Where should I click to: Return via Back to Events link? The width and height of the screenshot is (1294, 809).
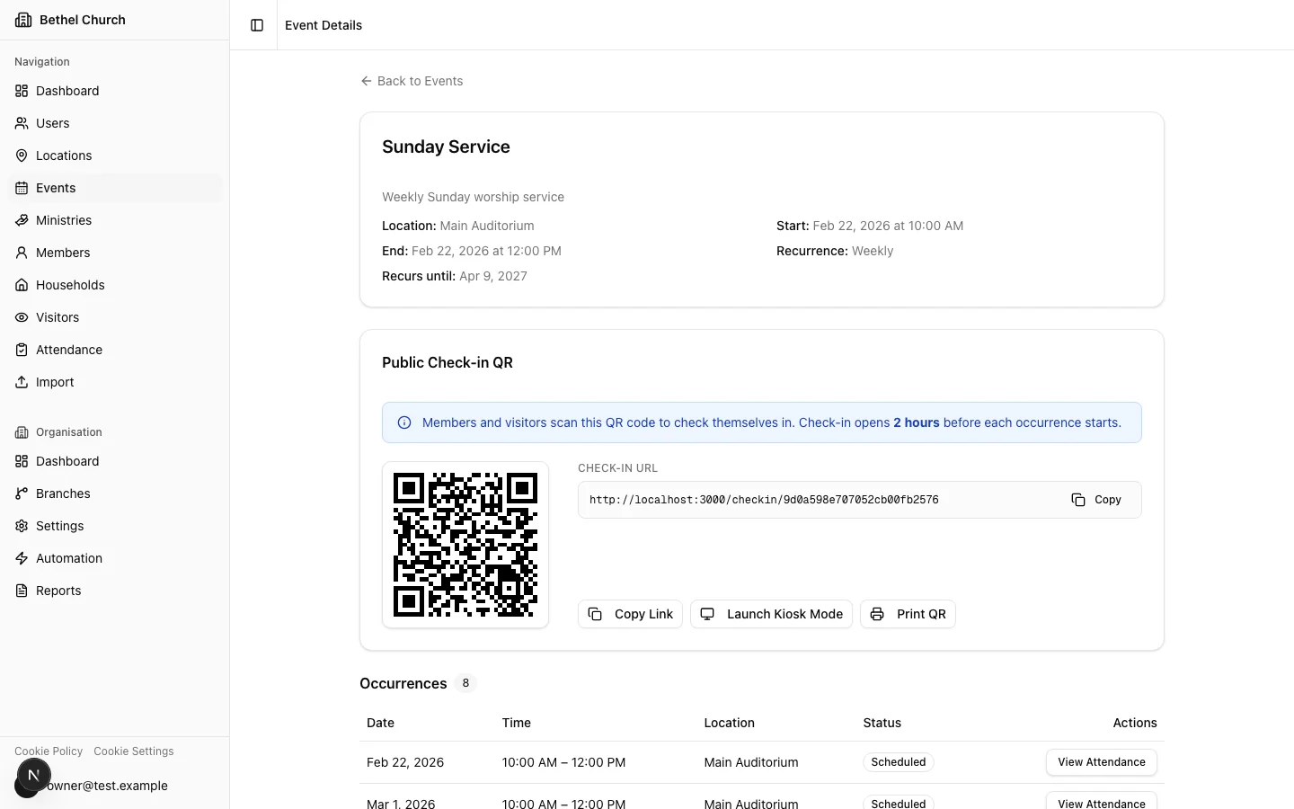point(412,81)
